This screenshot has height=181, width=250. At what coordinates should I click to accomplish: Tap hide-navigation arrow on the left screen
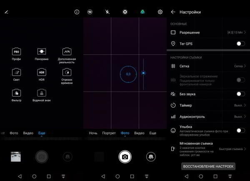click(63, 176)
